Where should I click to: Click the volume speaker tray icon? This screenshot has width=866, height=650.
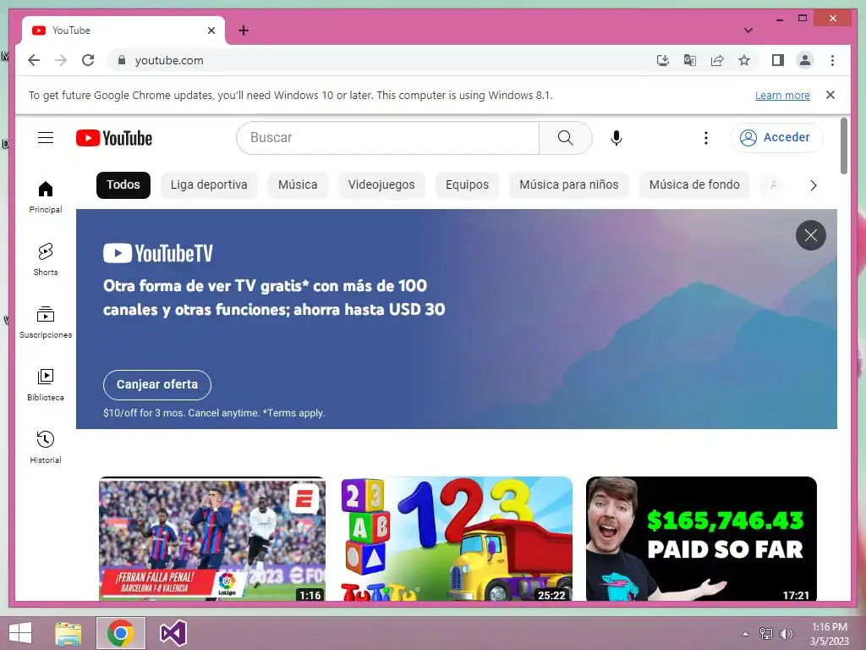[x=786, y=634]
